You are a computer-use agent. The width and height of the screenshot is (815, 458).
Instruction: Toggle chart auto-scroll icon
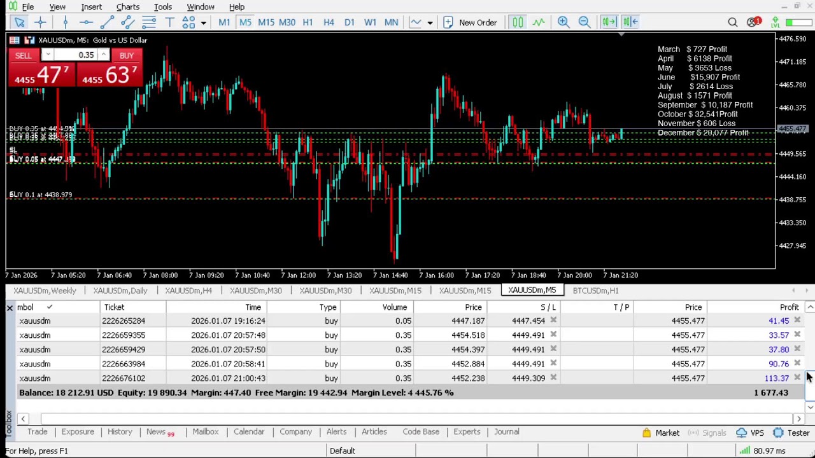click(x=609, y=22)
